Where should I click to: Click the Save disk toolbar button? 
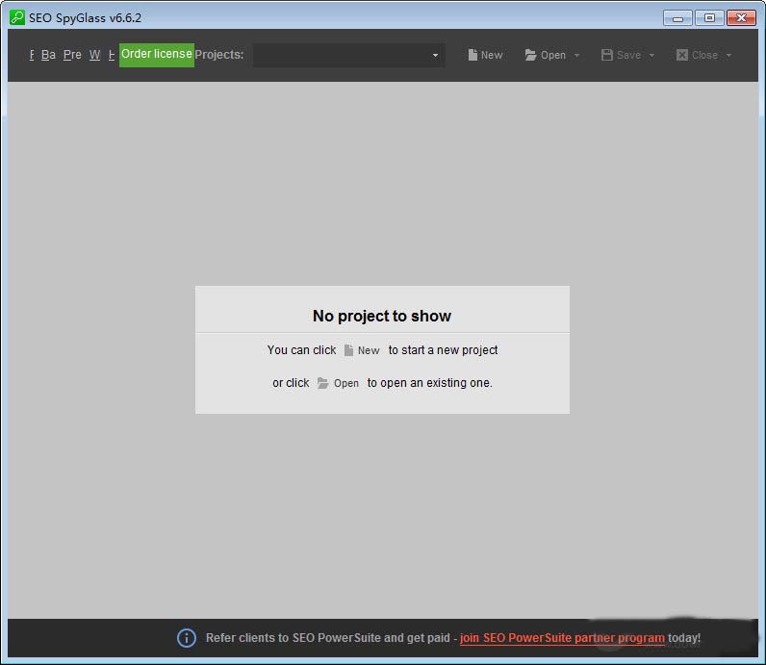621,55
